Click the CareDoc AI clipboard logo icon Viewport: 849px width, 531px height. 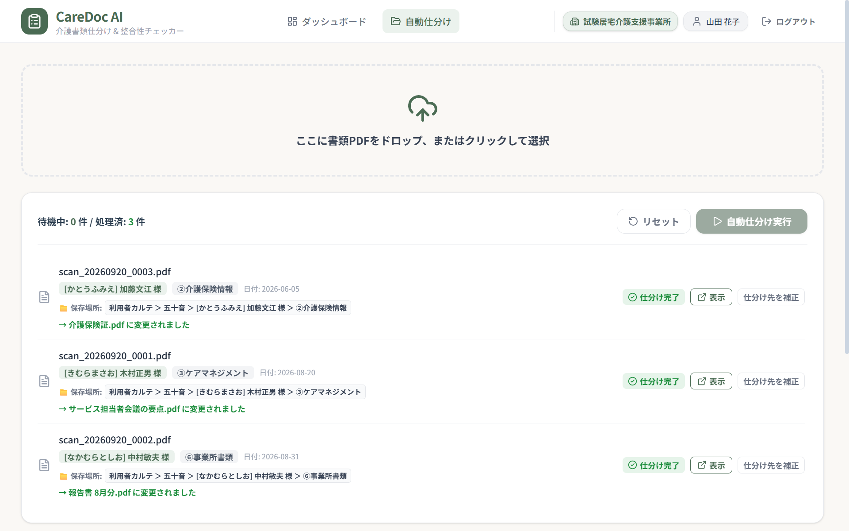tap(34, 21)
